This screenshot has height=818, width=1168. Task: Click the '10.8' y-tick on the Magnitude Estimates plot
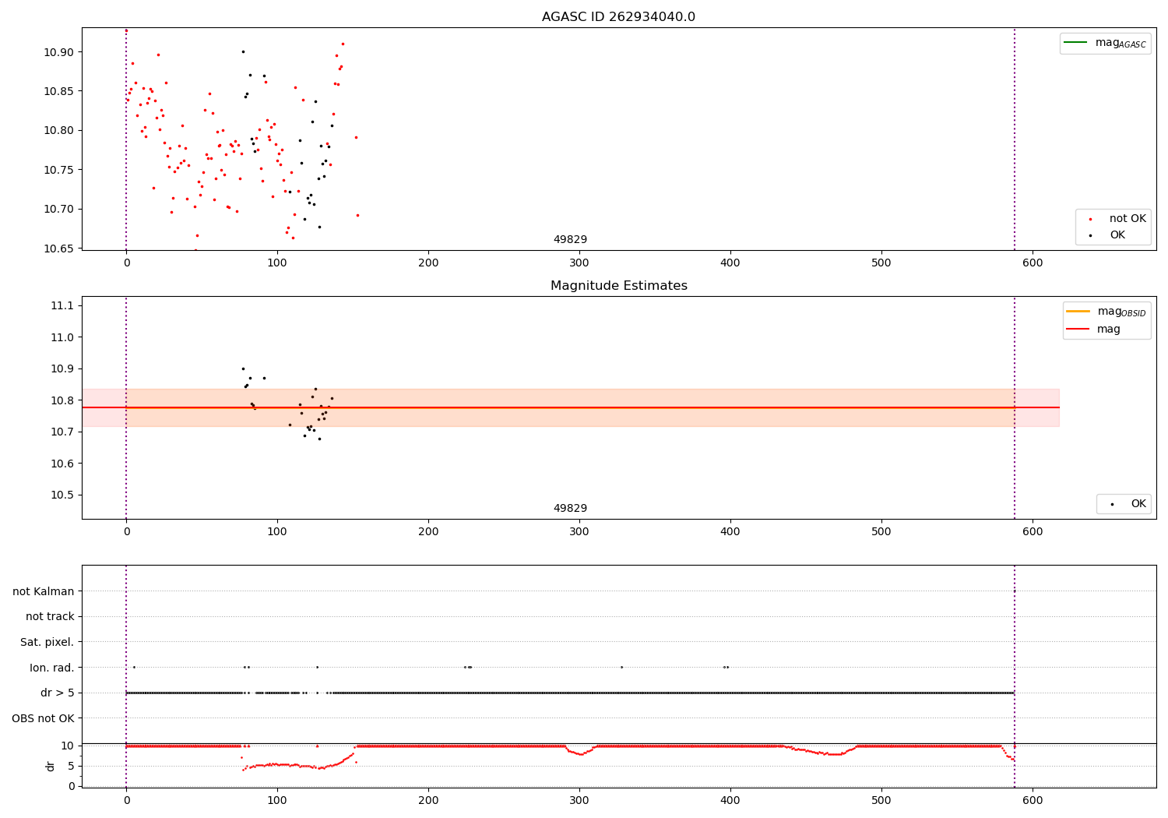(x=62, y=400)
